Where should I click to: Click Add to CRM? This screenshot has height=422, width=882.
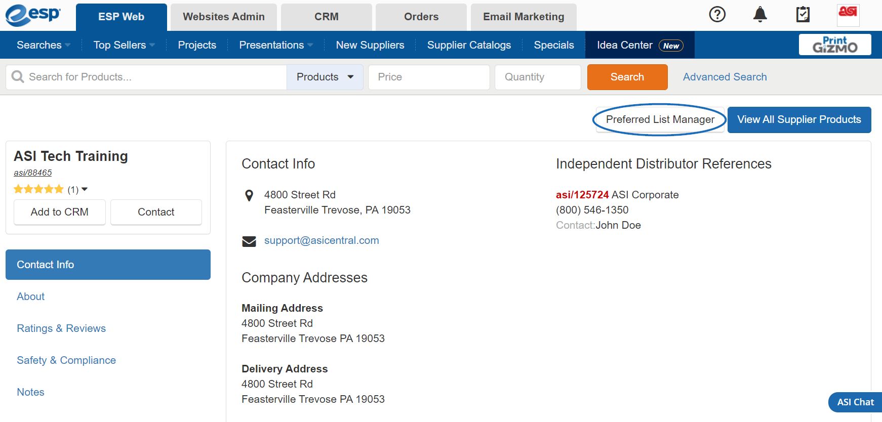pyautogui.click(x=60, y=212)
